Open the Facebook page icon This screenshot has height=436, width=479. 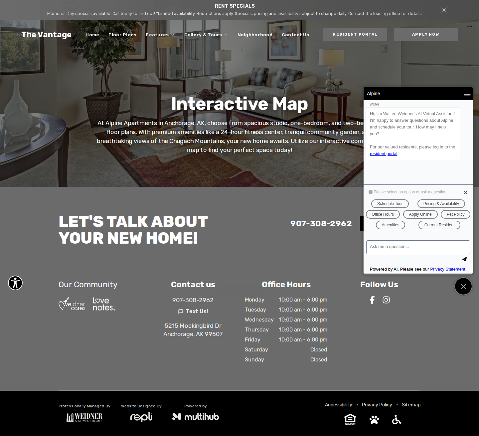pos(372,300)
